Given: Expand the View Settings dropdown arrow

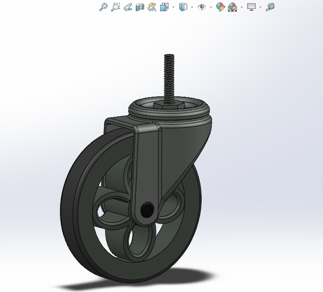Looking at the screenshot, I should tap(260, 7).
